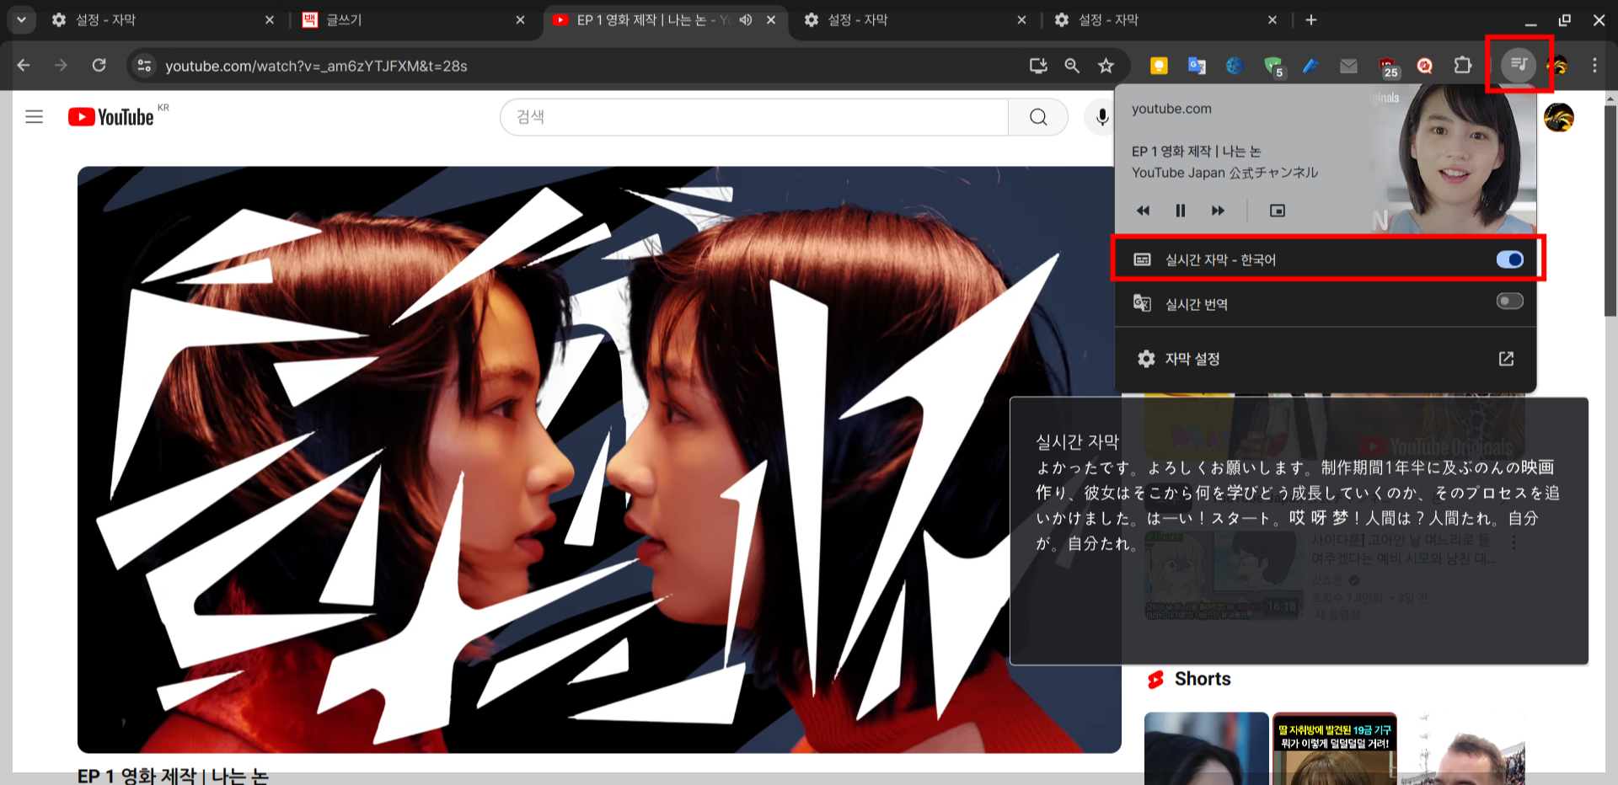Switch to the last 설정 - 자막 tab
Image resolution: width=1618 pixels, height=785 pixels.
coord(1167,19)
